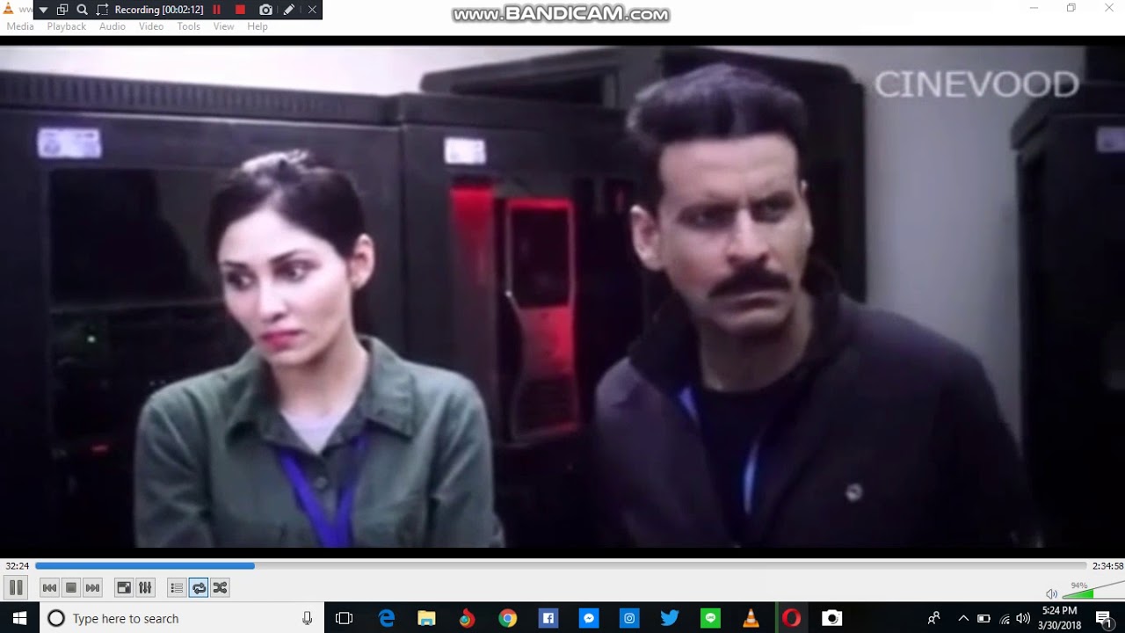This screenshot has width=1125, height=633.
Task: Open Windows Task View
Action: click(345, 618)
